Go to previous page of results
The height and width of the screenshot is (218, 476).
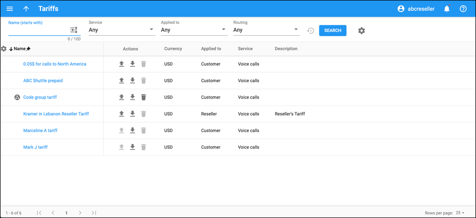(53, 213)
